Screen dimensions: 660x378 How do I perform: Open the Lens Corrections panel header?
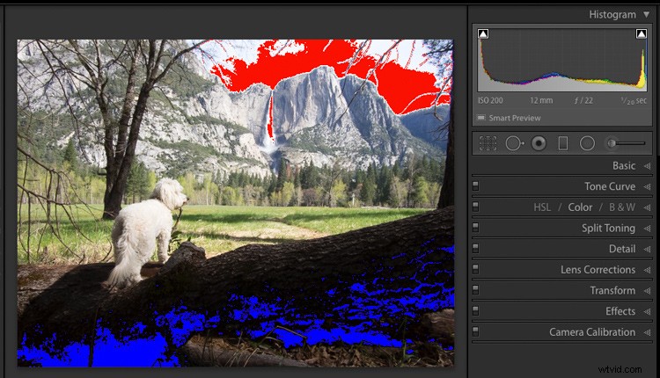(598, 270)
